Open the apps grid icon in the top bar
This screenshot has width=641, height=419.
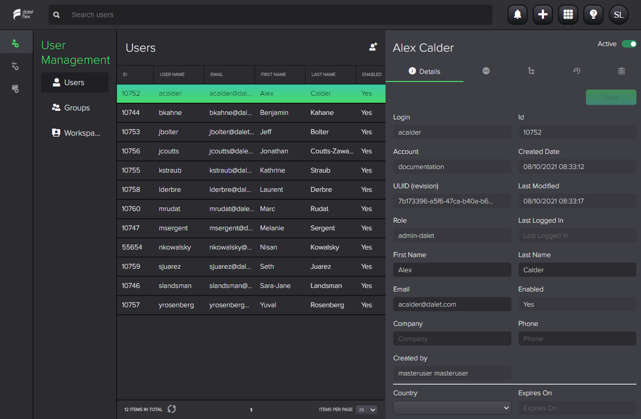coord(568,15)
